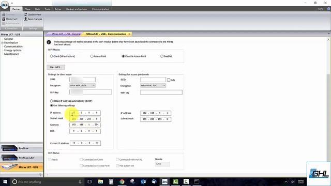This screenshot has height=186, width=331.
Task: Click the Save changes download icon
Action: pyautogui.click(x=25, y=19)
